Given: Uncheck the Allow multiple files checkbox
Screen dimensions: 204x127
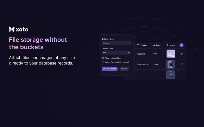Looking at the screenshot, I should click(103, 58).
